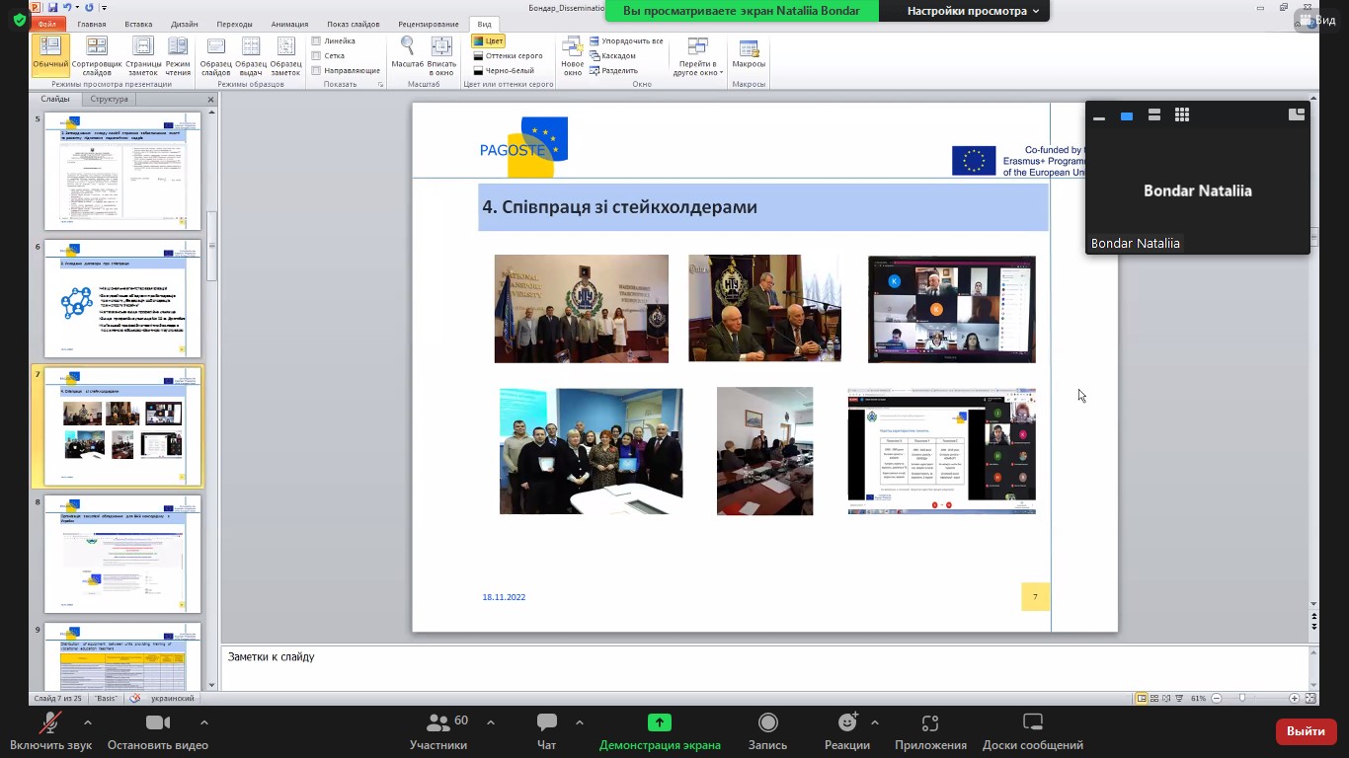Click the red Выйти button

pyautogui.click(x=1306, y=731)
